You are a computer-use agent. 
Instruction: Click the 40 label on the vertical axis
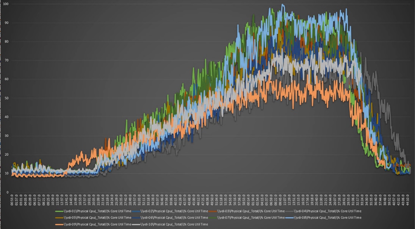click(6, 117)
